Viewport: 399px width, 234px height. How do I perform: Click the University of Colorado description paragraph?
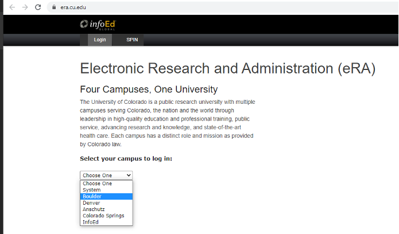168,123
